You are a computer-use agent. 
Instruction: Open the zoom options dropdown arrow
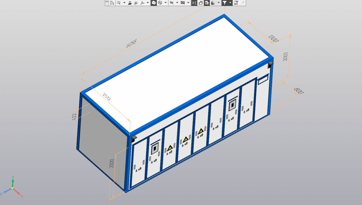124,3
